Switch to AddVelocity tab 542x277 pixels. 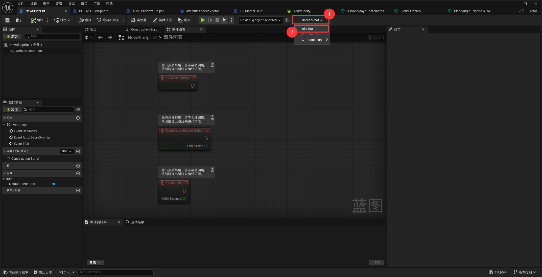302,11
